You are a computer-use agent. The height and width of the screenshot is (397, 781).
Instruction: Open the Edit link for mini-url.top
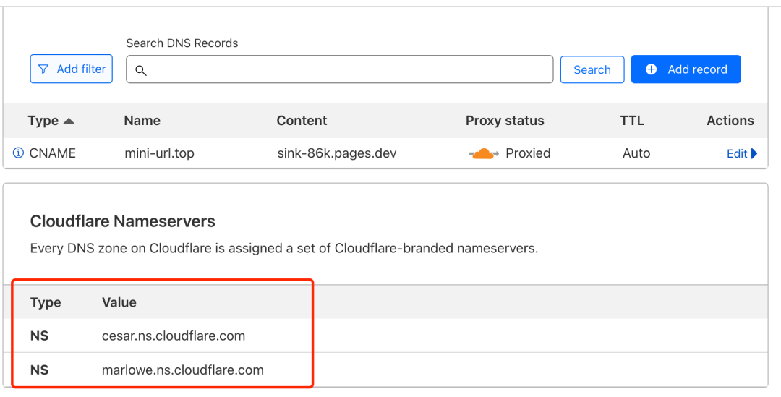point(737,153)
